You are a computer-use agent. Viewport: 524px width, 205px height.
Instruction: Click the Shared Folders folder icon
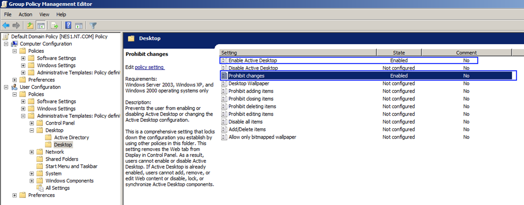[40, 159]
